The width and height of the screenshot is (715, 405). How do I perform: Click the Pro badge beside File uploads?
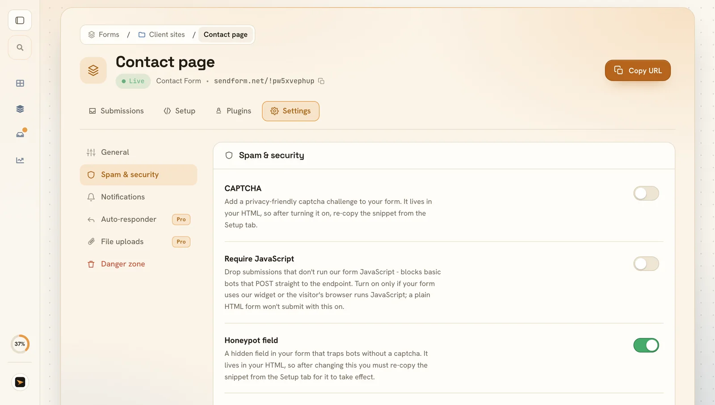point(181,242)
